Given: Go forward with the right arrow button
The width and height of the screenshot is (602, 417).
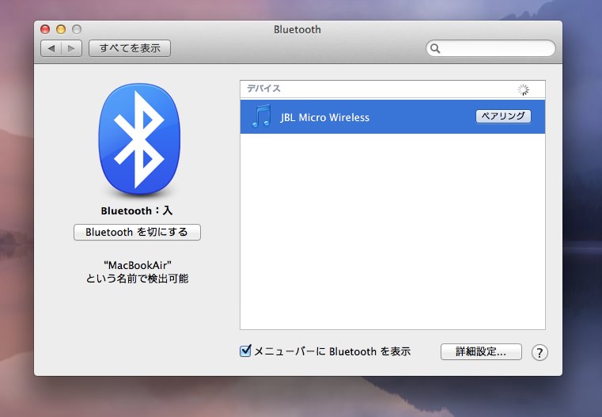Looking at the screenshot, I should click(x=71, y=48).
